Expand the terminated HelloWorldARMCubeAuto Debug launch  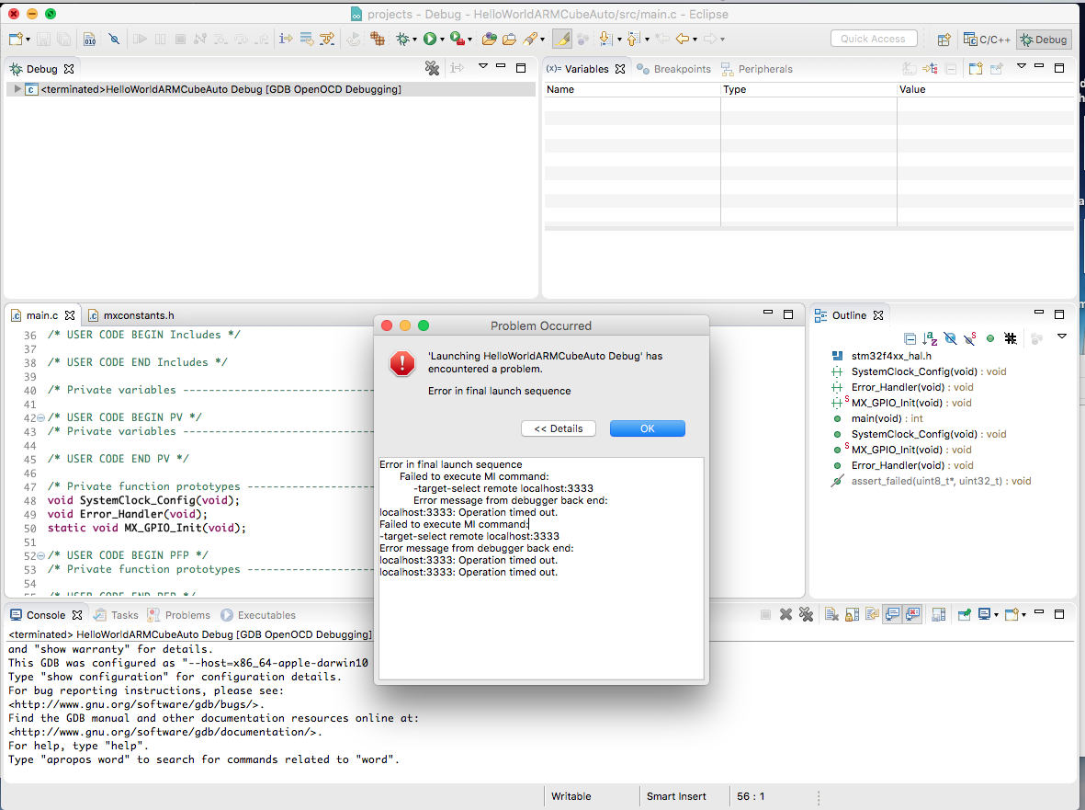pyautogui.click(x=17, y=89)
